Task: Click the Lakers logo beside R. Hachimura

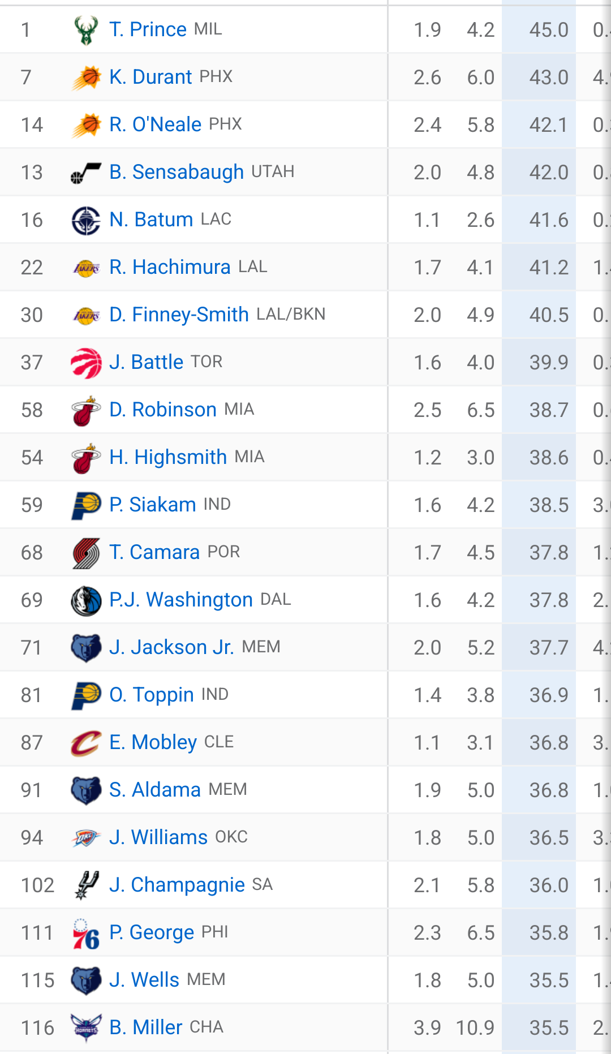Action: point(86,268)
